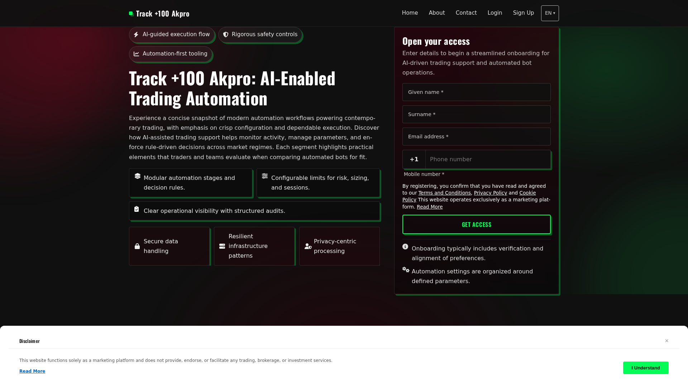Open the Login page
This screenshot has height=387, width=688.
tap(495, 13)
